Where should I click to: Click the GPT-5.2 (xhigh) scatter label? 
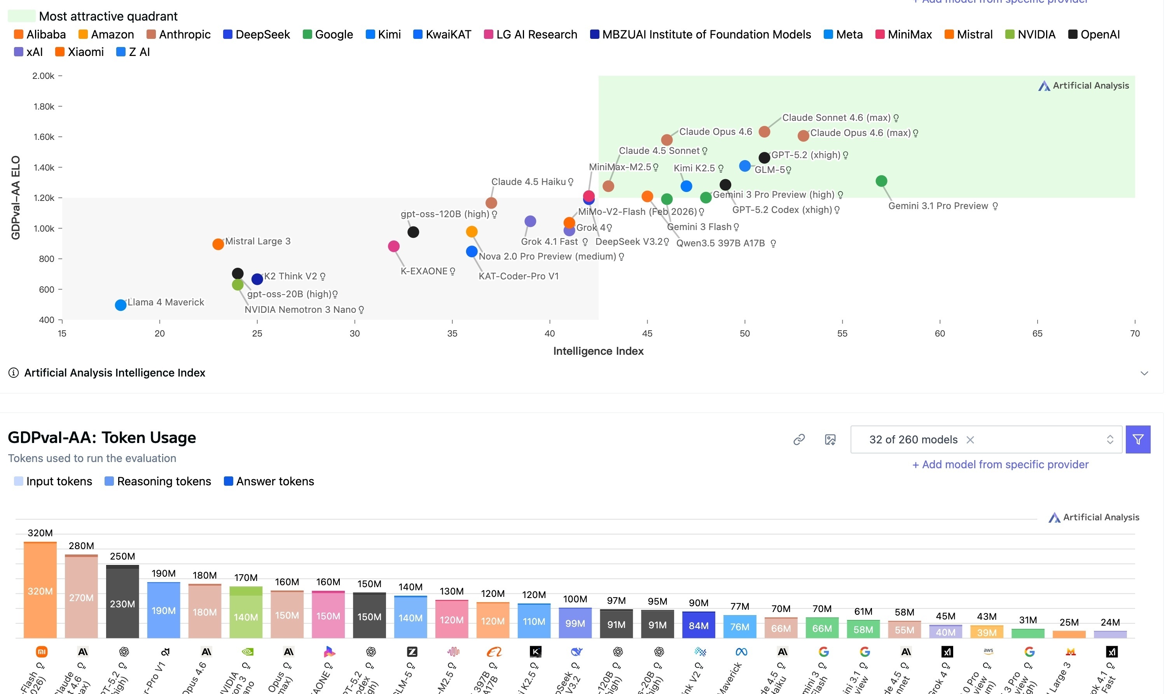806,155
